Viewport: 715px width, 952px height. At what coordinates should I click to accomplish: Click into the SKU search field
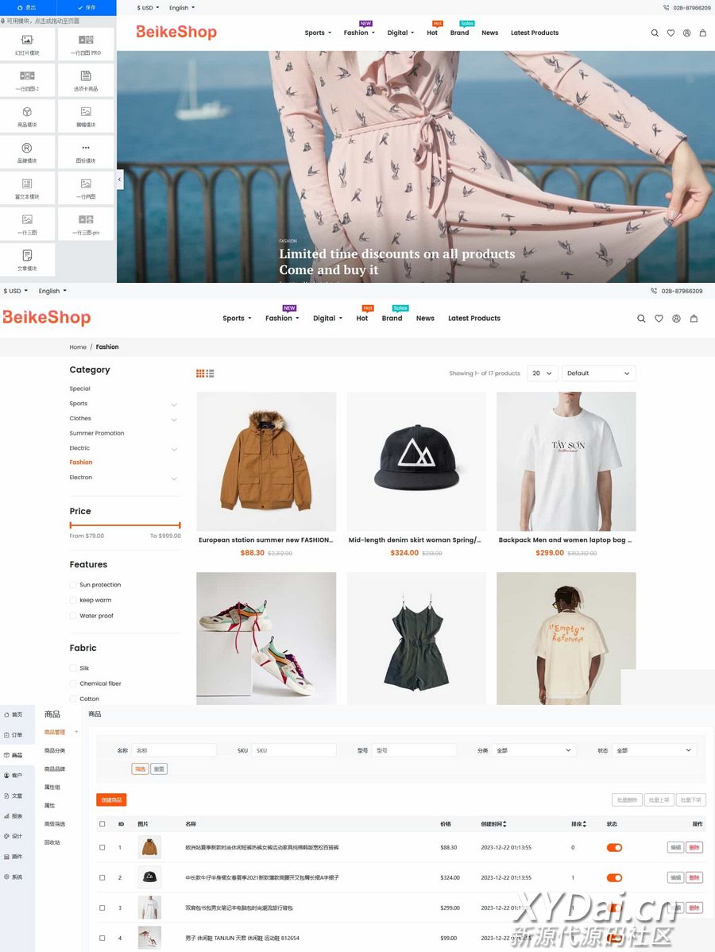(x=294, y=750)
